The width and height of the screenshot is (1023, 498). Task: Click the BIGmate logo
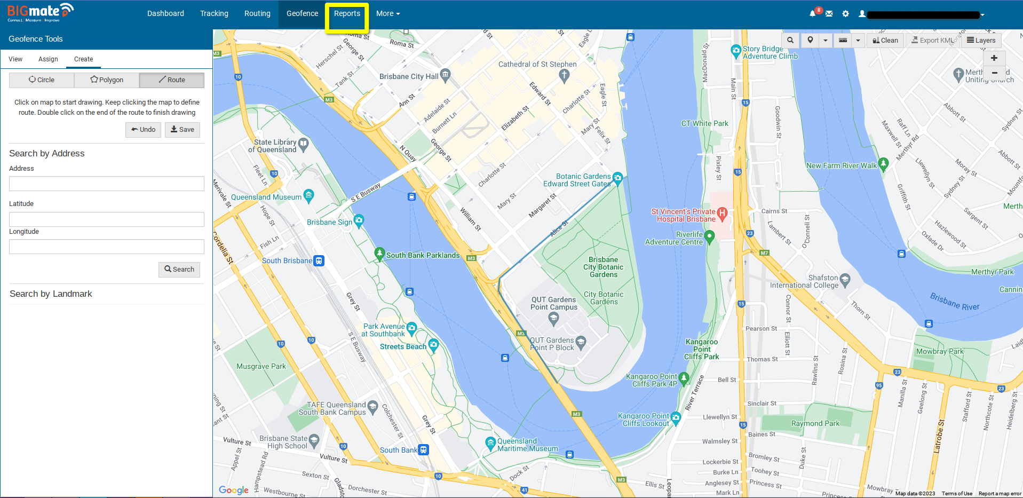tap(40, 13)
